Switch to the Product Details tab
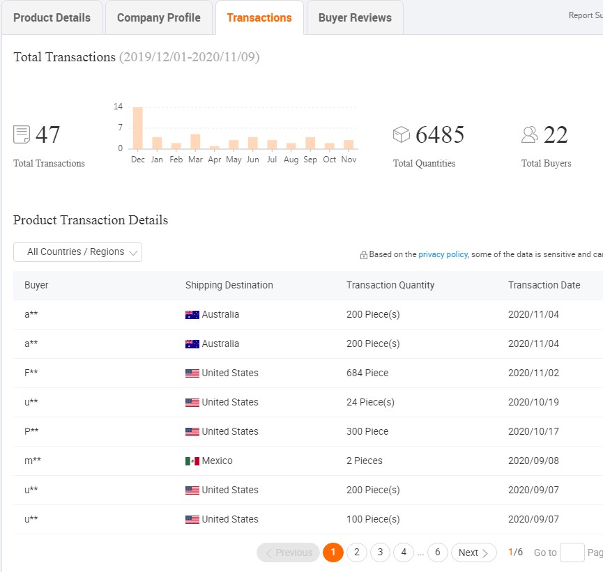This screenshot has width=603, height=572. coord(52,18)
